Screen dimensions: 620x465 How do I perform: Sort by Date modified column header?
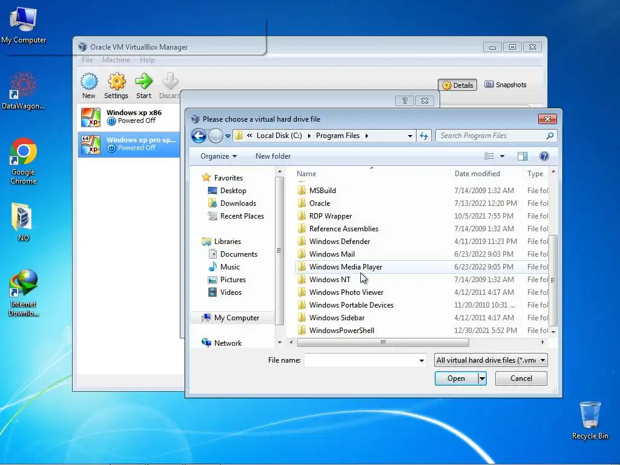tap(477, 174)
